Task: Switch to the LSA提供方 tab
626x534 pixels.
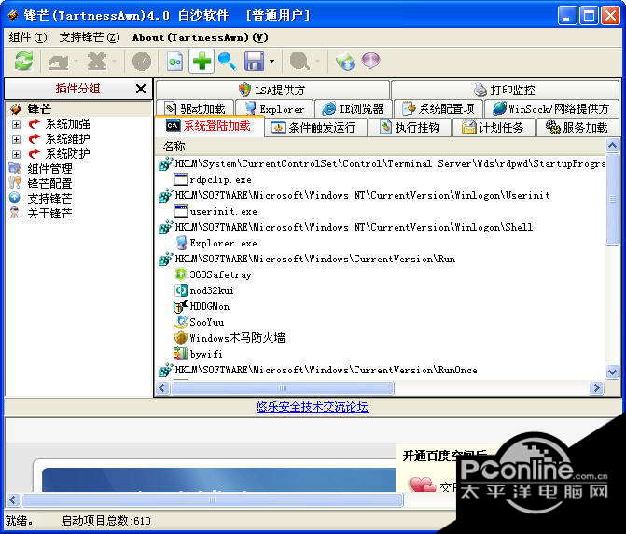Action: (272, 90)
